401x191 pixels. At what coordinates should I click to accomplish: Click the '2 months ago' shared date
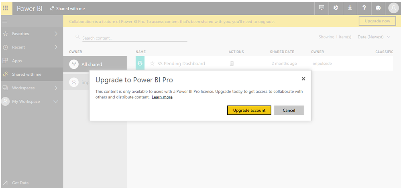click(x=284, y=64)
